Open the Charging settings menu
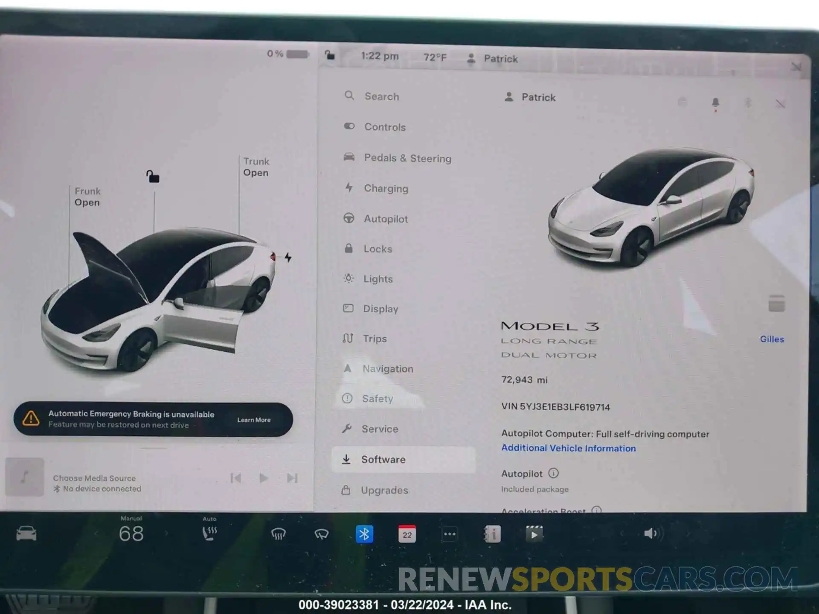 tap(387, 188)
